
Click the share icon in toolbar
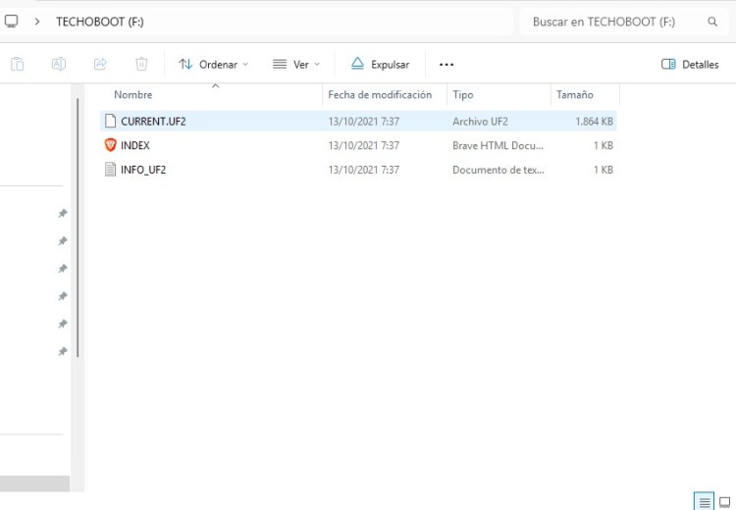point(100,64)
